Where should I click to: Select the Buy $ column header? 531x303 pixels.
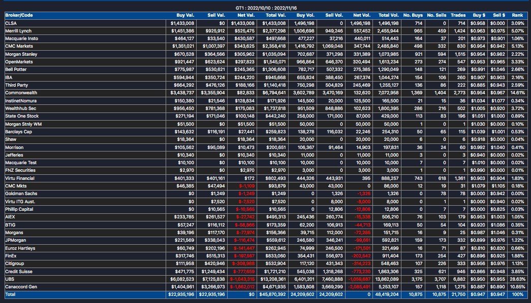coord(479,15)
